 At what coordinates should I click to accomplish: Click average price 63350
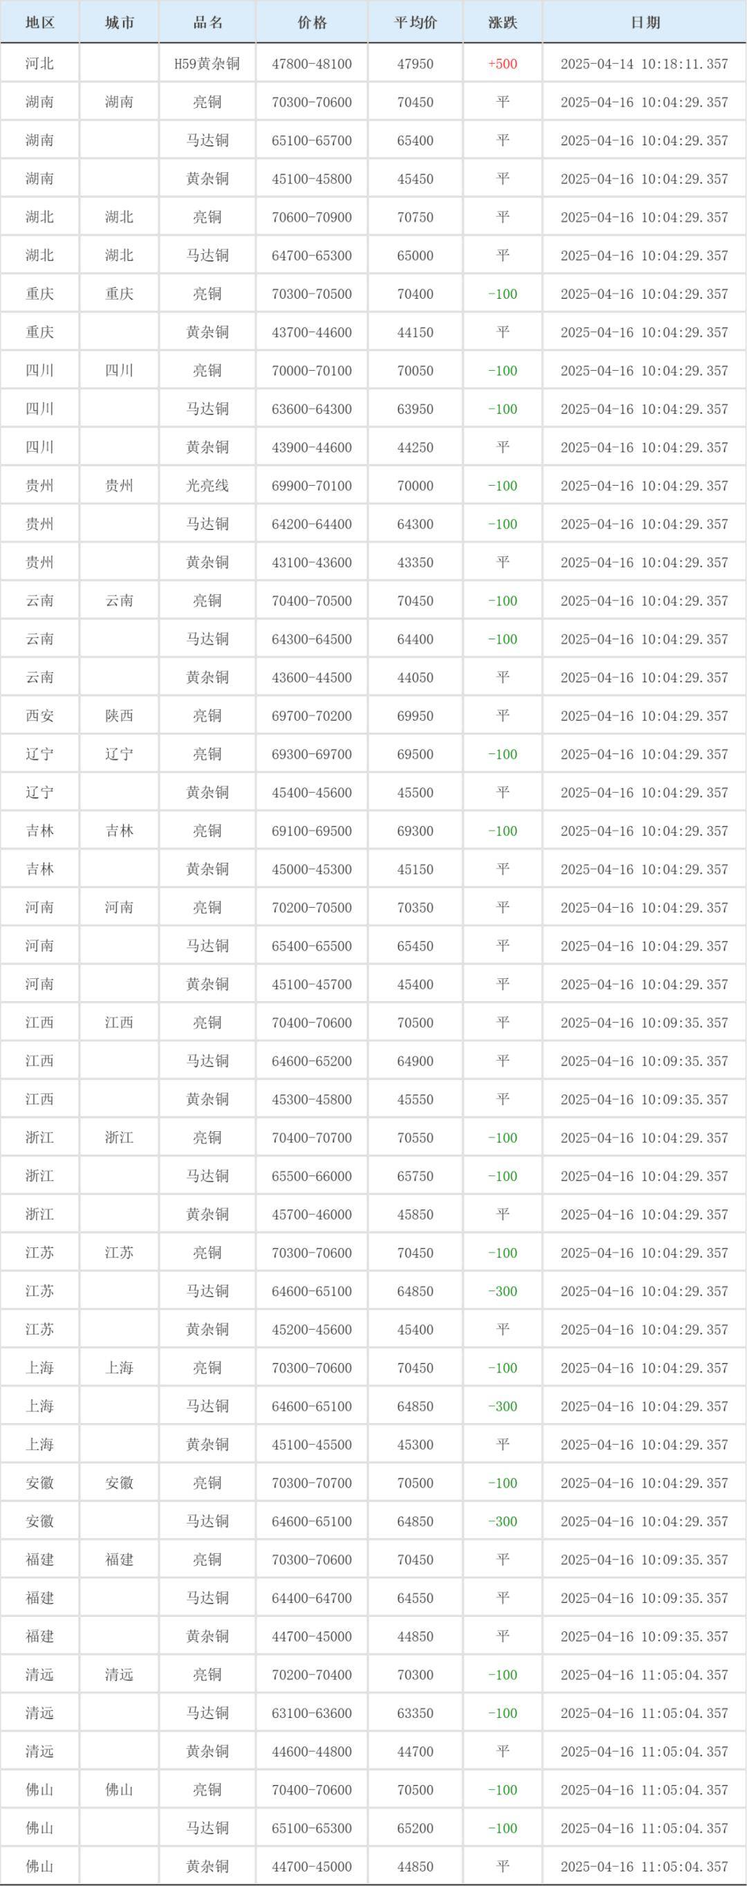coord(416,1713)
